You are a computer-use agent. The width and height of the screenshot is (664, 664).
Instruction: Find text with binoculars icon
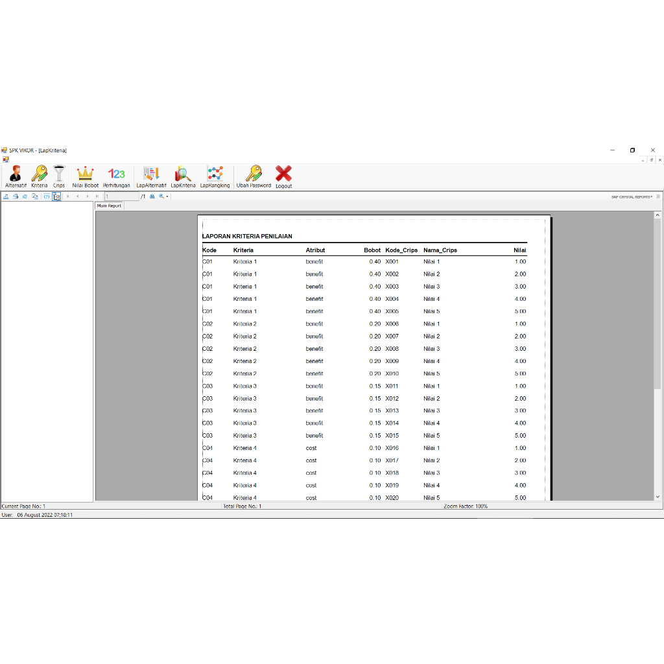point(152,196)
